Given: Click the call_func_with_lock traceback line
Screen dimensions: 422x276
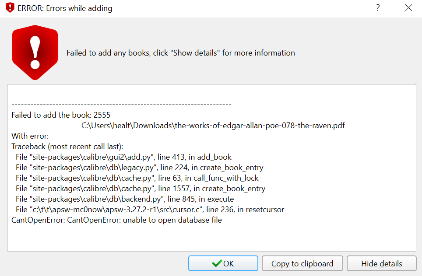Looking at the screenshot, I should [x=137, y=178].
